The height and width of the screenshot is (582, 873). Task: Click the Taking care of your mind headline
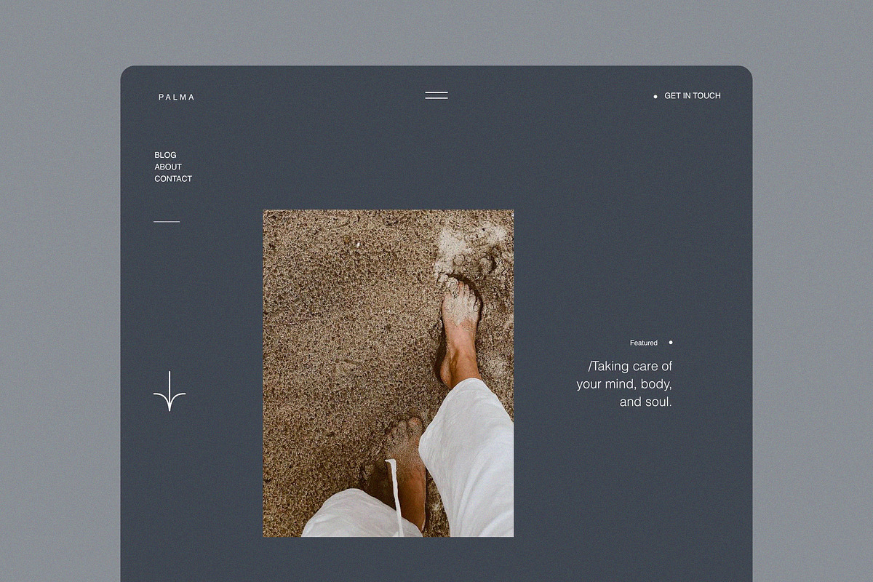pyautogui.click(x=624, y=383)
